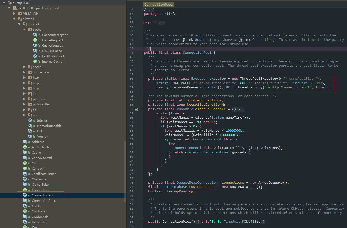Click the gutter marker on line 57
The width and height of the screenshot is (347, 228).
(x=137, y=109)
